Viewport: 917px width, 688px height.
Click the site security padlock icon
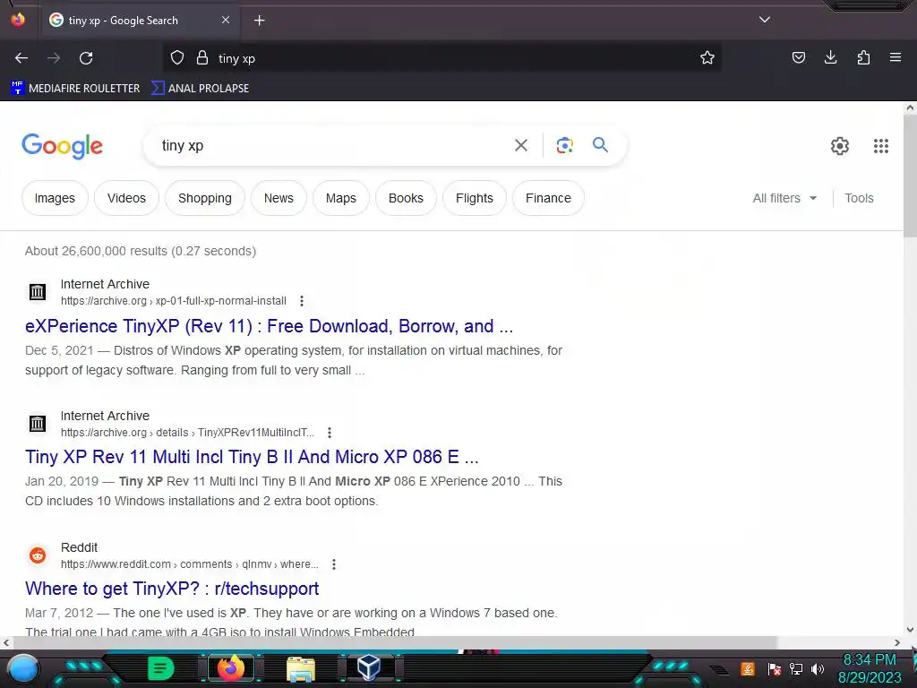click(202, 58)
